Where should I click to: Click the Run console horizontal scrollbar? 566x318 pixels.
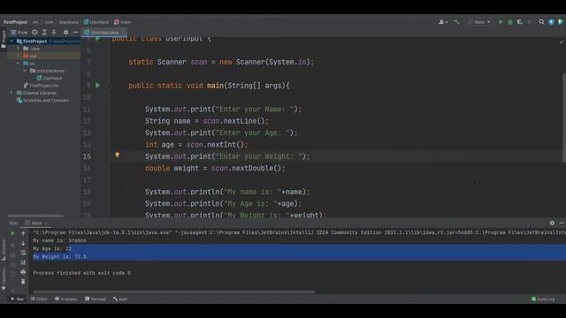(x=173, y=291)
